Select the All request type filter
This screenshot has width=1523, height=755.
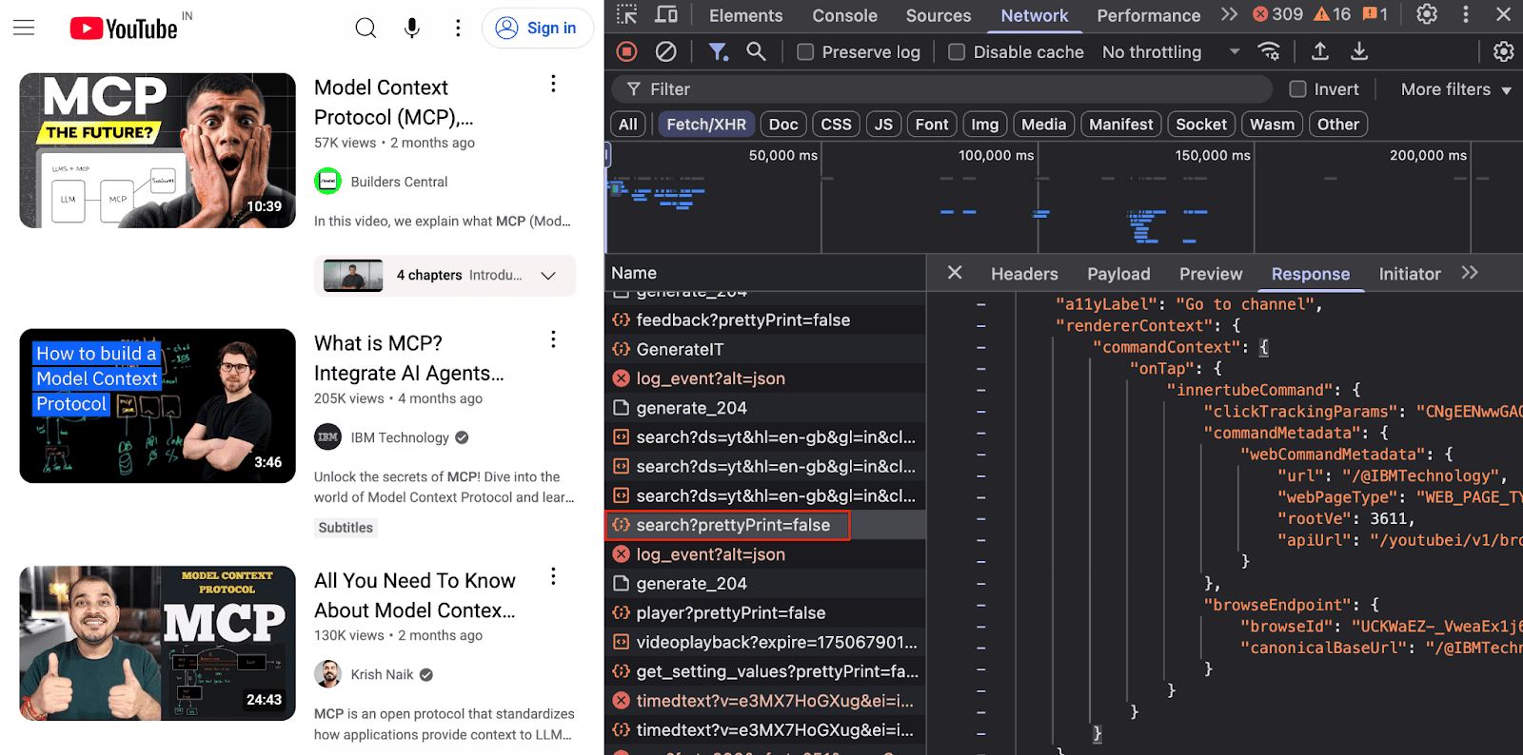tap(628, 124)
